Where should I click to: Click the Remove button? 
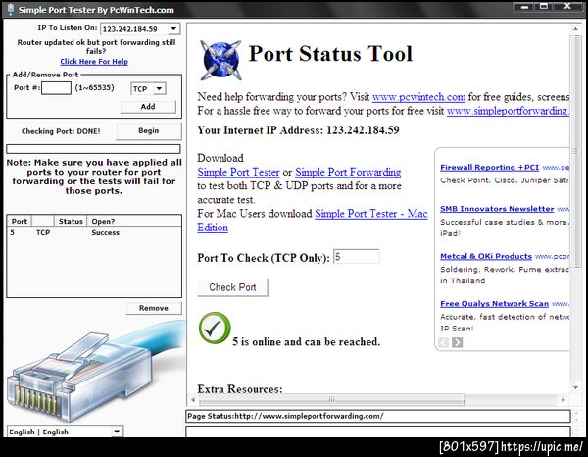pyautogui.click(x=154, y=308)
